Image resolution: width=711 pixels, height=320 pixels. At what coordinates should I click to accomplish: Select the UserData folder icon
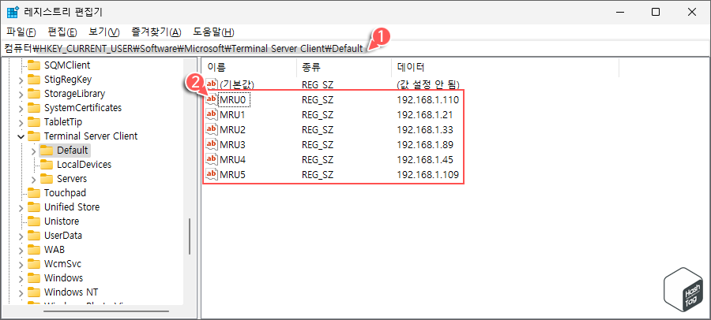[x=33, y=236]
